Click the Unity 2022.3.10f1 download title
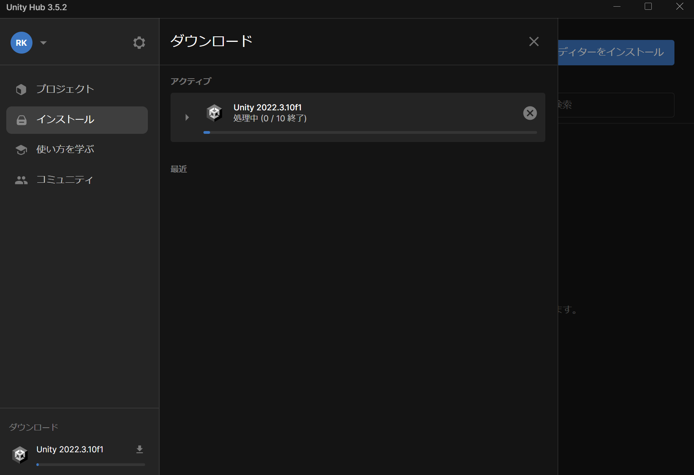This screenshot has width=694, height=475. [x=268, y=107]
